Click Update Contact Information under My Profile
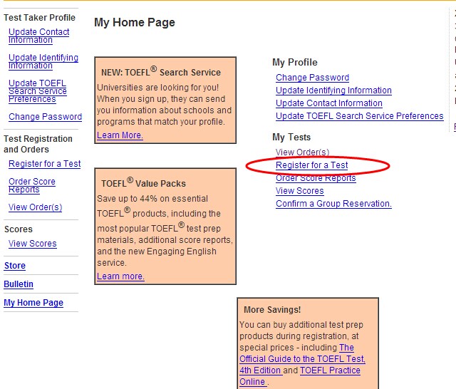The width and height of the screenshot is (456, 389). (x=329, y=103)
